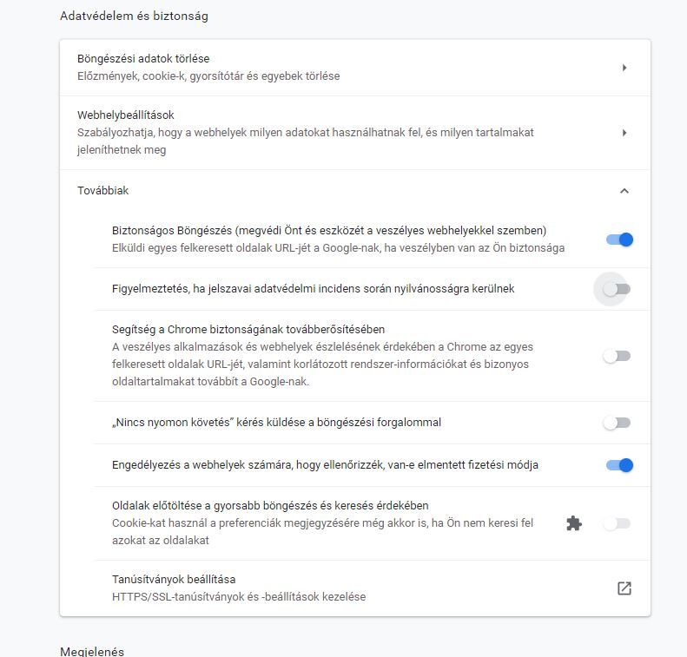Click the Megjelenés section heading

tap(92, 651)
